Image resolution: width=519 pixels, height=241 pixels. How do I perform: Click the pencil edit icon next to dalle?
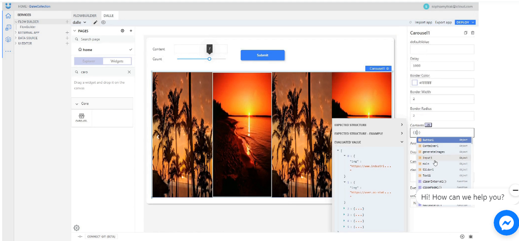pyautogui.click(x=95, y=22)
